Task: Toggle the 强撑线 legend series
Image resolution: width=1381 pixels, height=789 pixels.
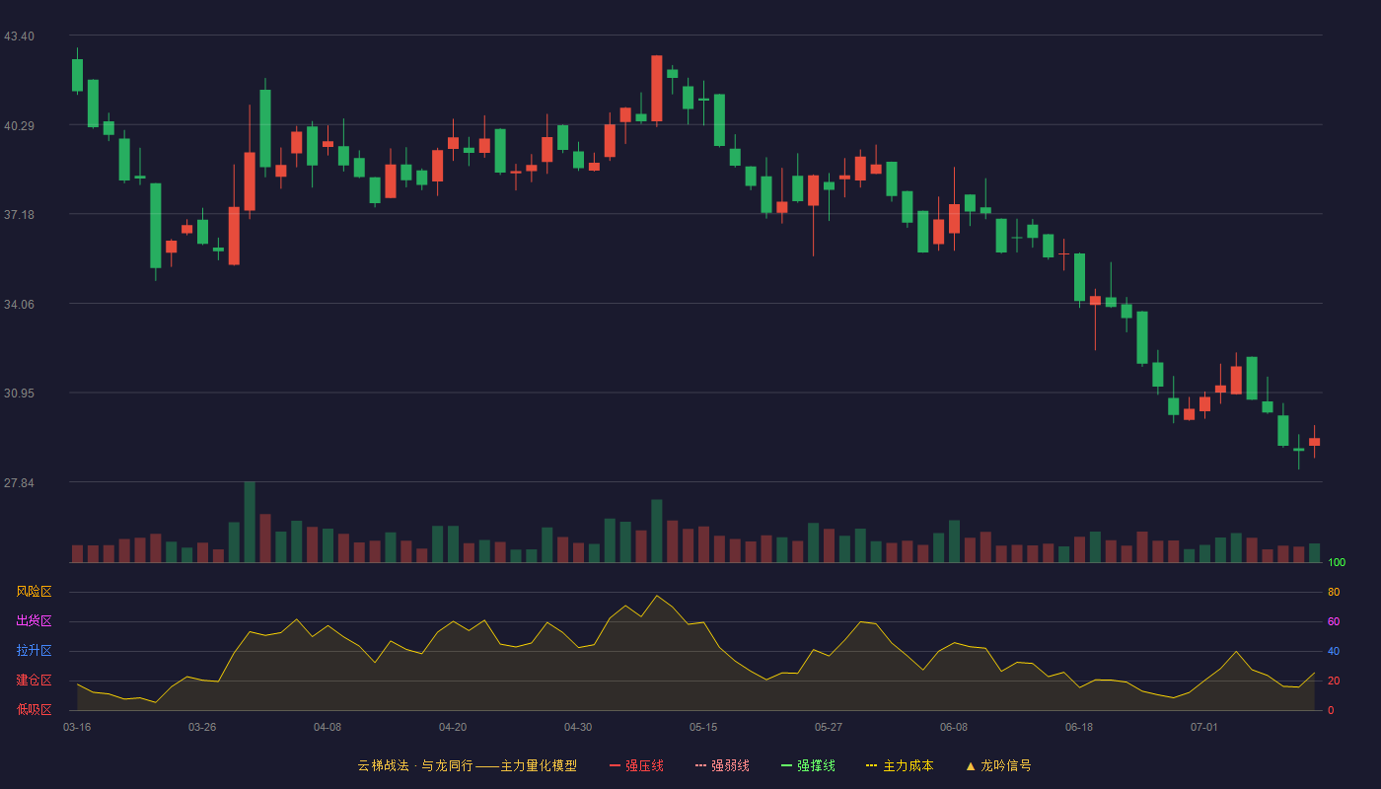Action: point(808,765)
